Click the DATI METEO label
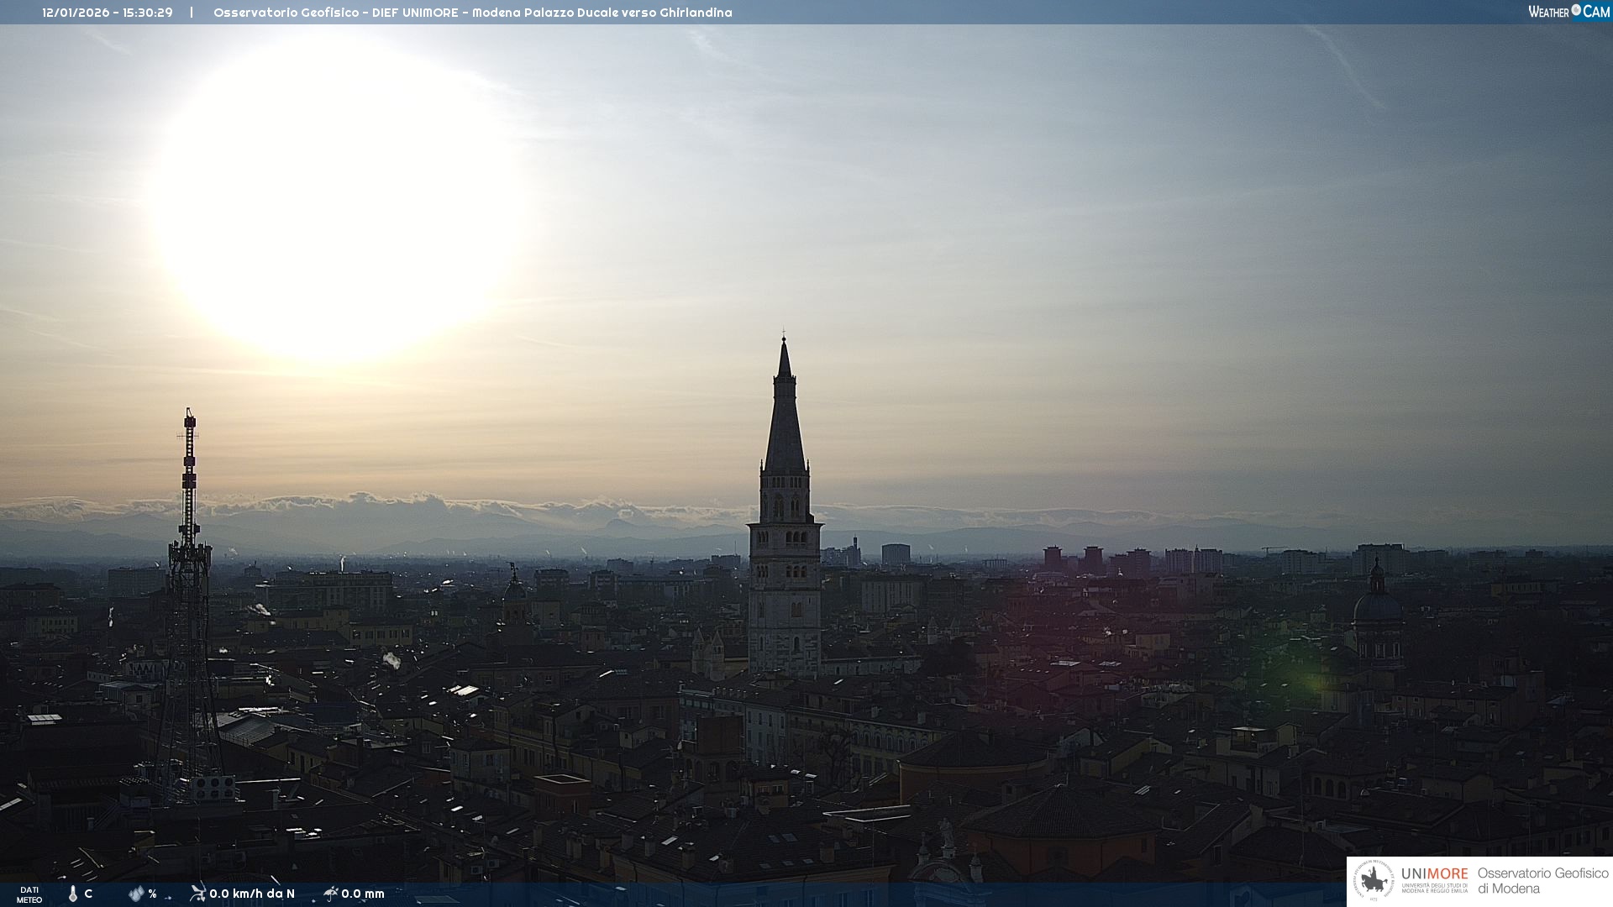Viewport: 1613px width, 907px height. (x=29, y=894)
